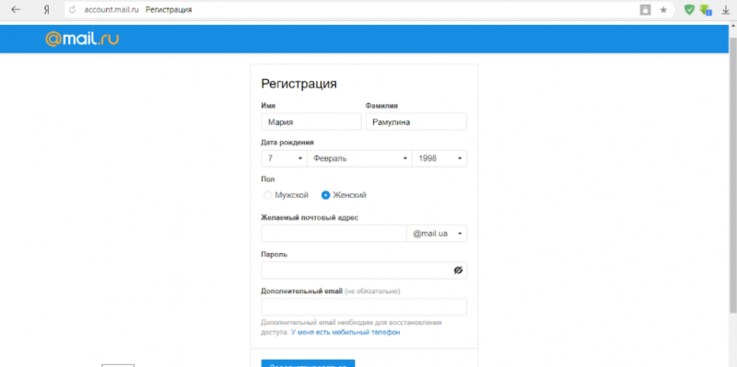Screen dimensions: 737x367
Task: Click the page vertical scrollbar
Action: click(x=732, y=169)
